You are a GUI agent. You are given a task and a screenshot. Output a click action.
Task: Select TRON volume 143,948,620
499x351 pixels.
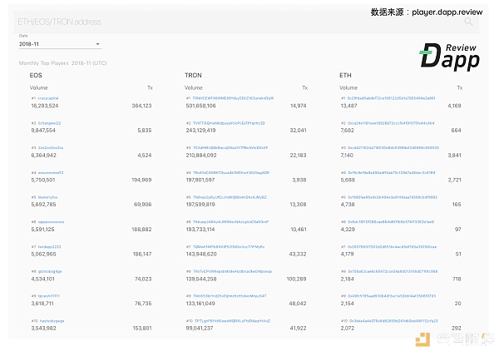click(201, 254)
